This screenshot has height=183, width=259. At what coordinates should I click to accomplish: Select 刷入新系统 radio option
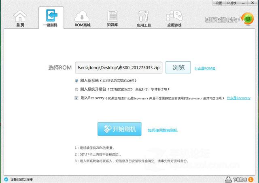click(x=76, y=81)
